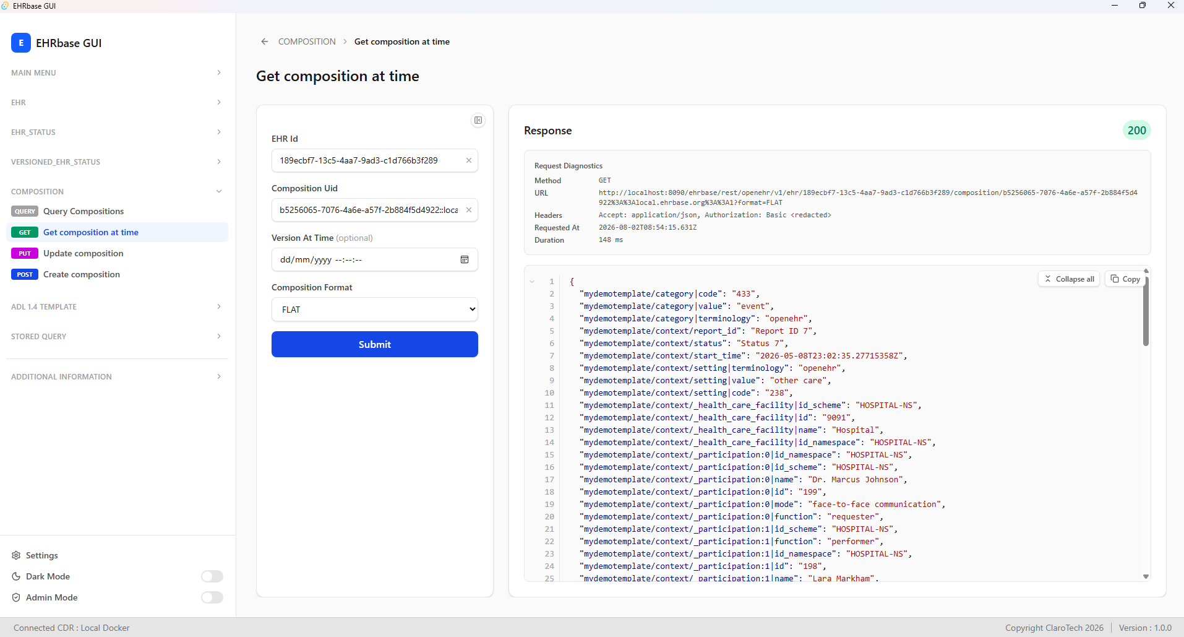Click JSON line number 12
Screen dimensions: 1184x637
click(x=549, y=418)
